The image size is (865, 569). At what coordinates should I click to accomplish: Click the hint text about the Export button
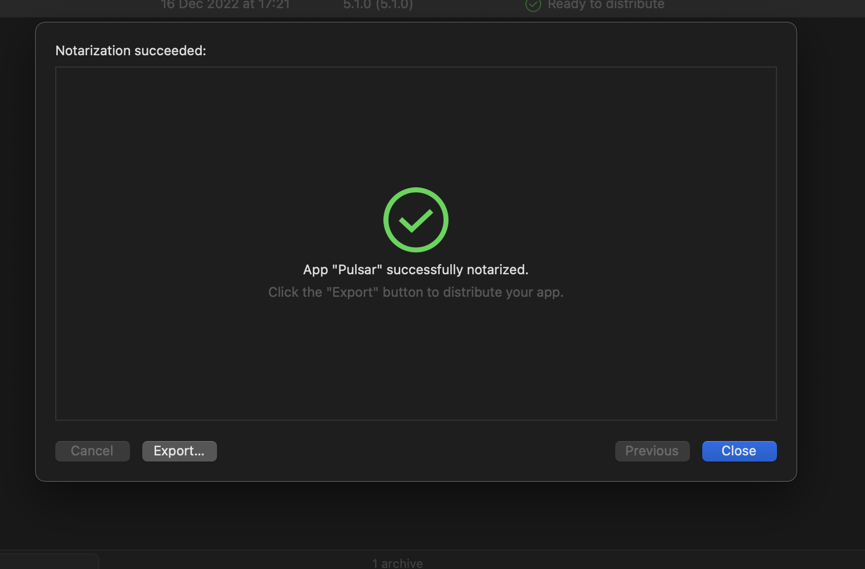pyautogui.click(x=416, y=292)
